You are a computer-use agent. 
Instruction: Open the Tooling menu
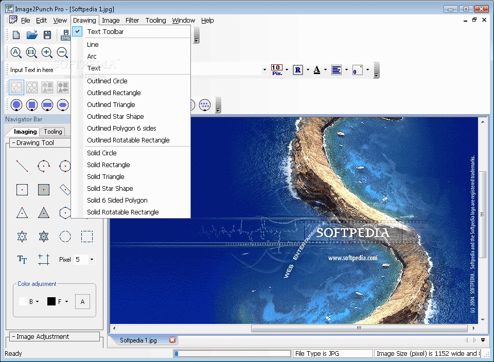pos(155,21)
